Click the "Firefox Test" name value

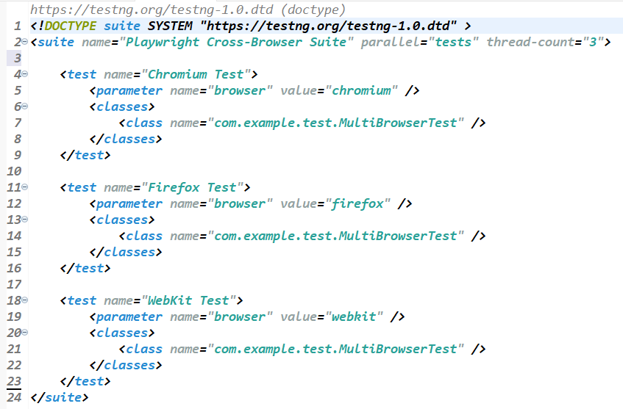coord(192,187)
